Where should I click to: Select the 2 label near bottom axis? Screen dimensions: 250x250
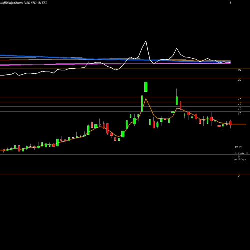[x=239, y=176]
